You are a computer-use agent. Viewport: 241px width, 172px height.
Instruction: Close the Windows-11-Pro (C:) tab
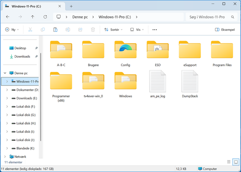point(59,6)
